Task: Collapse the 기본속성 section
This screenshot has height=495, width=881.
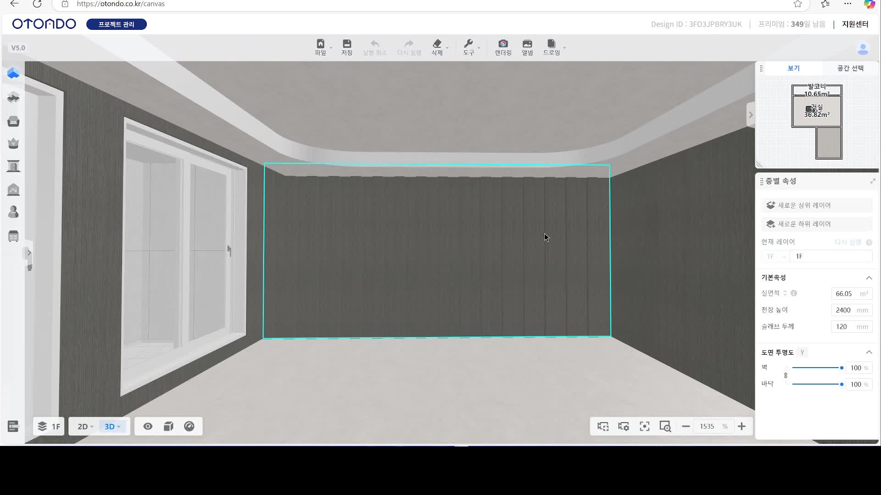Action: click(869, 278)
